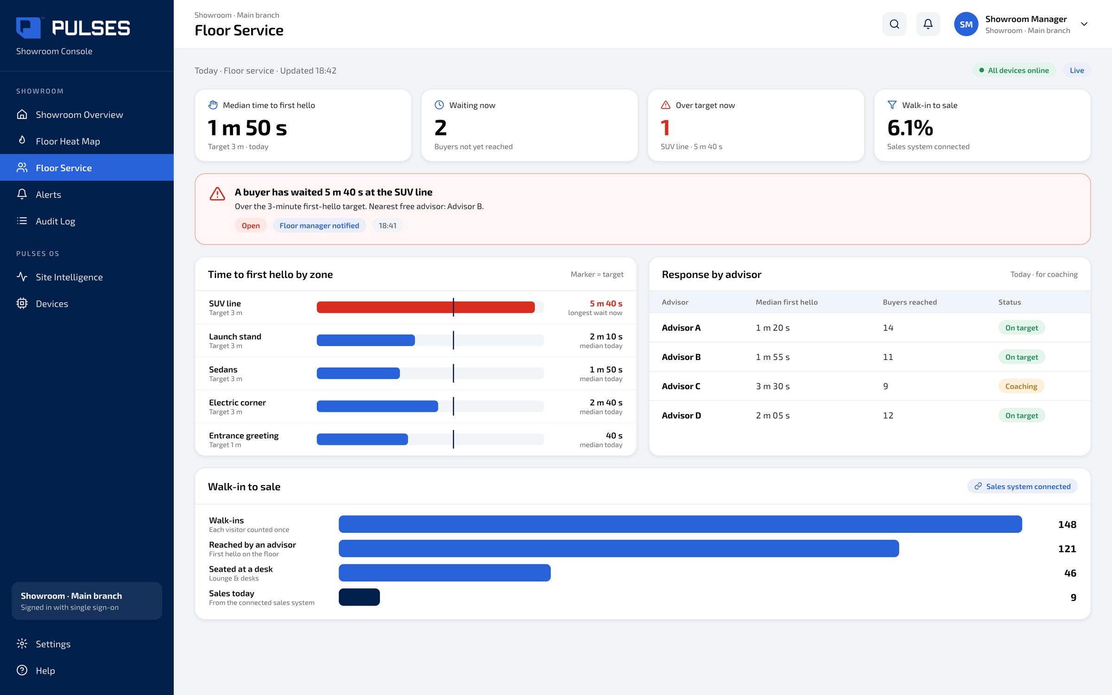Screen dimensions: 1112x695
Task: Click the Floor Service people icon
Action: click(x=22, y=168)
